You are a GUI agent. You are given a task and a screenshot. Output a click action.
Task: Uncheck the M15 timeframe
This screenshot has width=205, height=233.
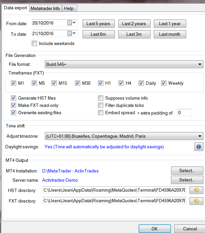pos(54,83)
